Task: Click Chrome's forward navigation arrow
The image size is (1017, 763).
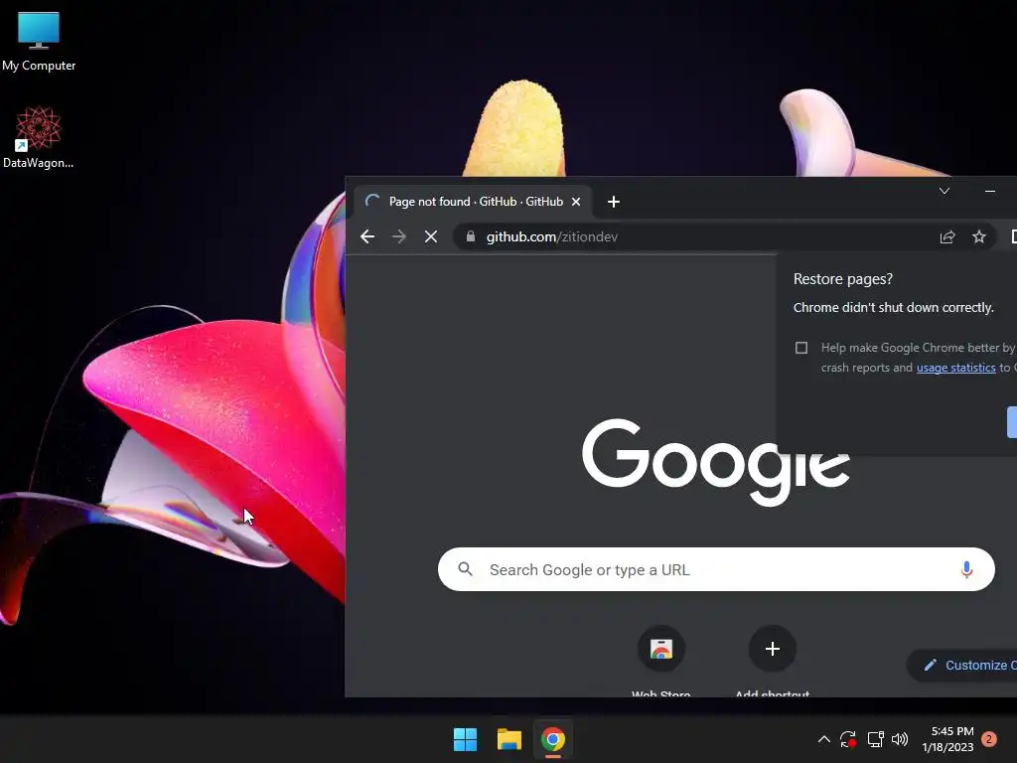Action: pos(399,236)
